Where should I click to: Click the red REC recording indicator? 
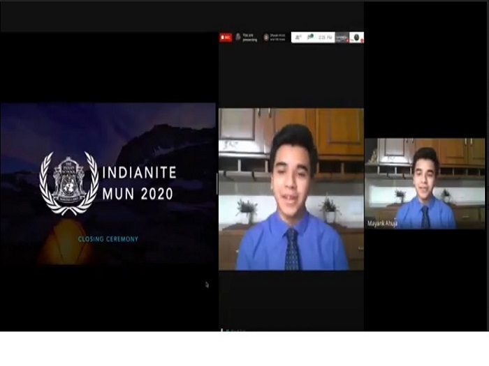pyautogui.click(x=226, y=38)
